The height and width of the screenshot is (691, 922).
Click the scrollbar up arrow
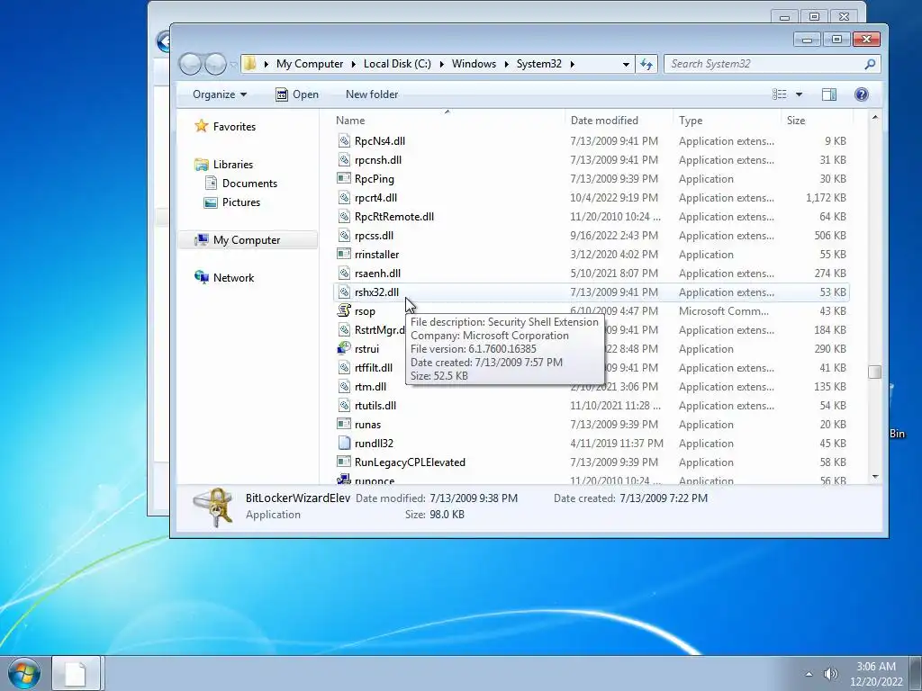pyautogui.click(x=875, y=118)
